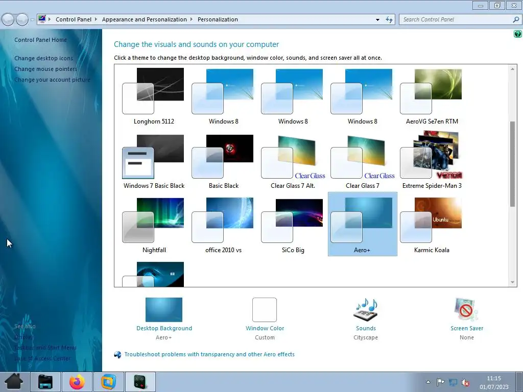Apply the Nightfall theme
Image resolution: width=523 pixels, height=392 pixels.
pyautogui.click(x=154, y=225)
